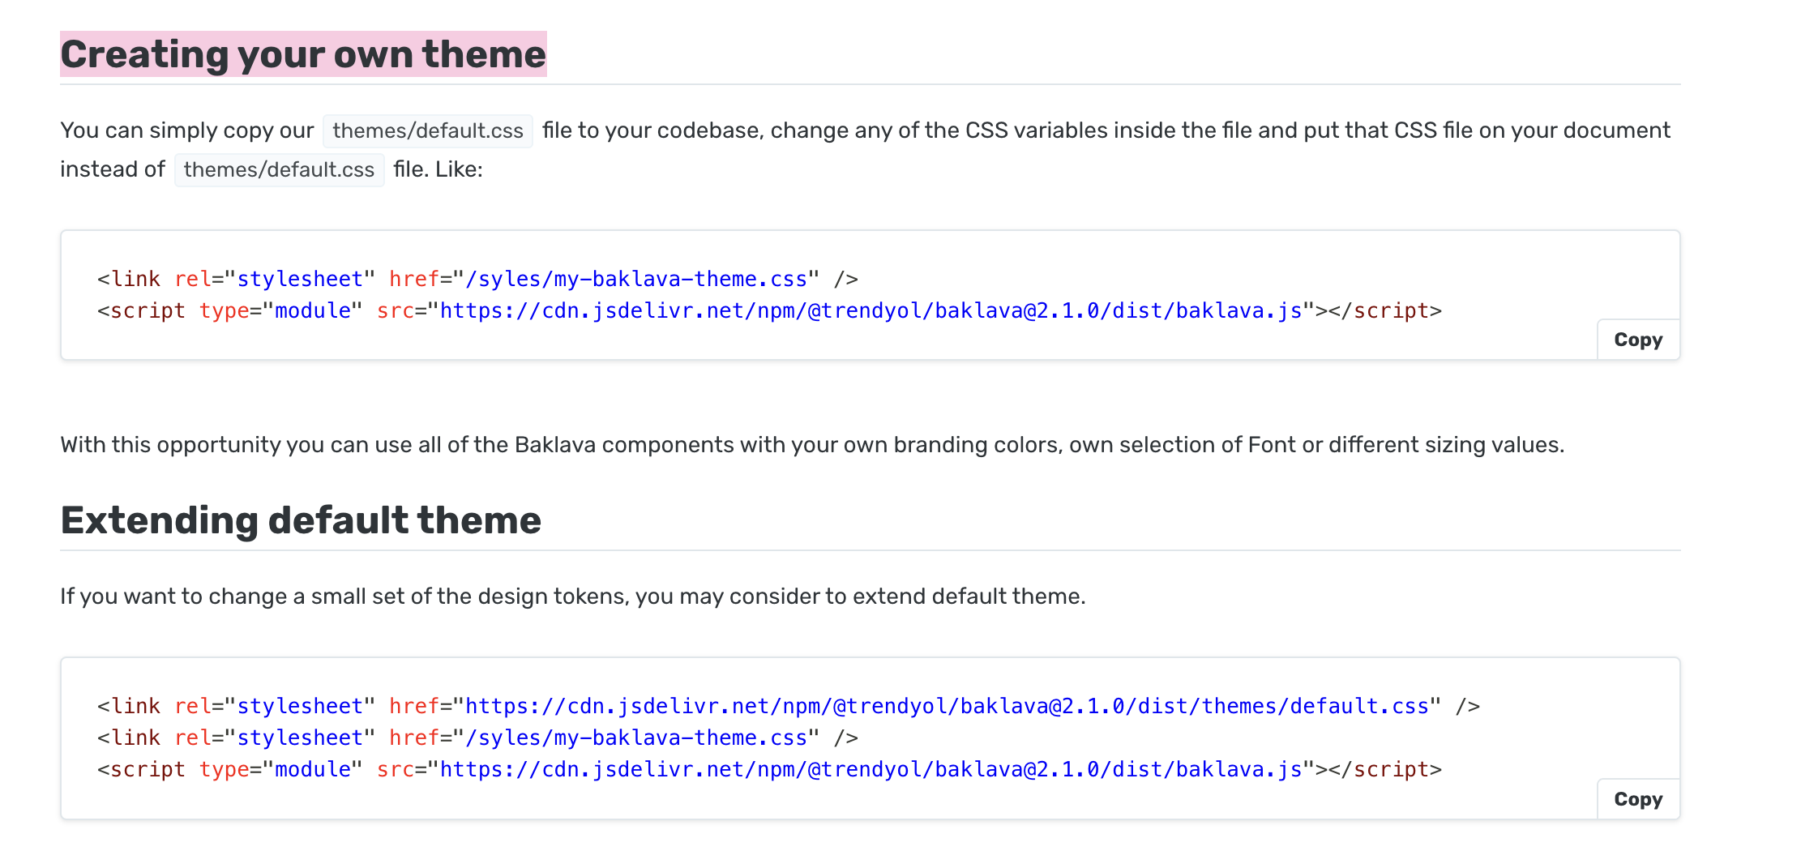Select the href attribute name in first link tag
Image resolution: width=1801 pixels, height=851 pixels.
(x=413, y=278)
